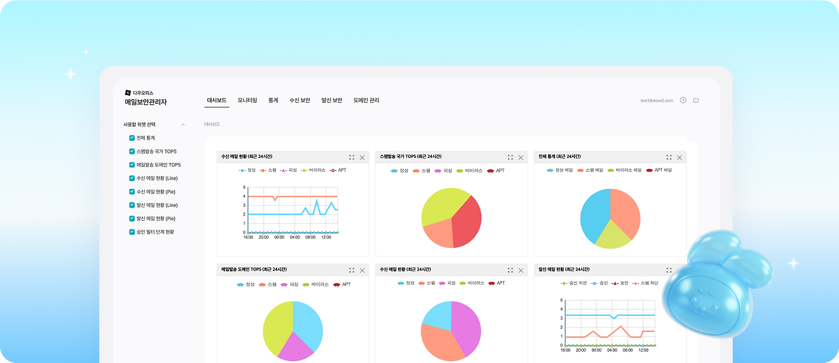Uncheck 승인 필터 단계 현황 checkbox
Screen dimensions: 839x363
click(x=132, y=232)
